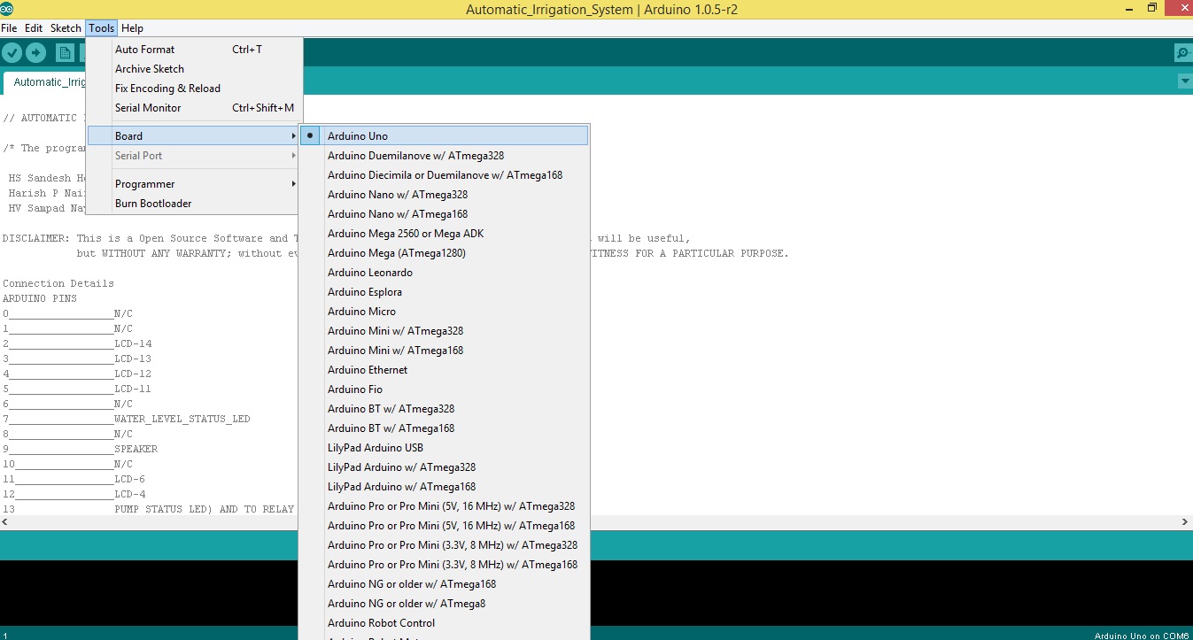The width and height of the screenshot is (1193, 640).
Task: Click Fix Encoding & Reload
Action: click(x=195, y=89)
